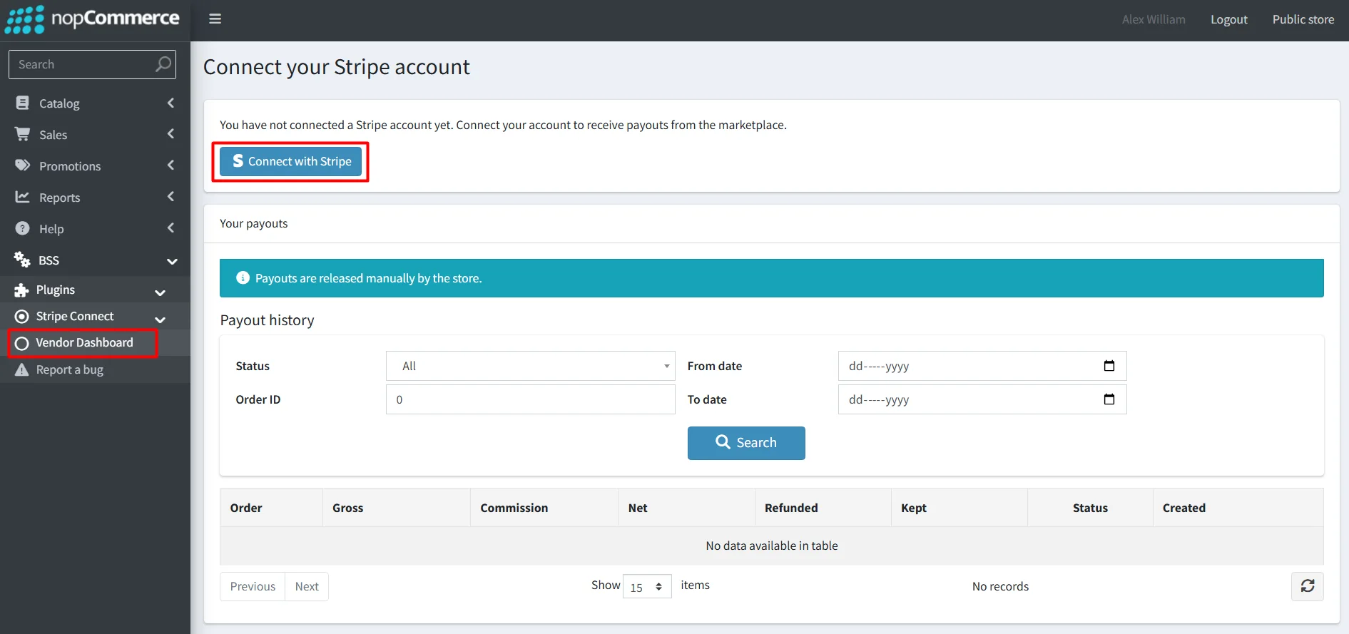Click the Alex William account name
Image resolution: width=1349 pixels, height=634 pixels.
[1154, 19]
